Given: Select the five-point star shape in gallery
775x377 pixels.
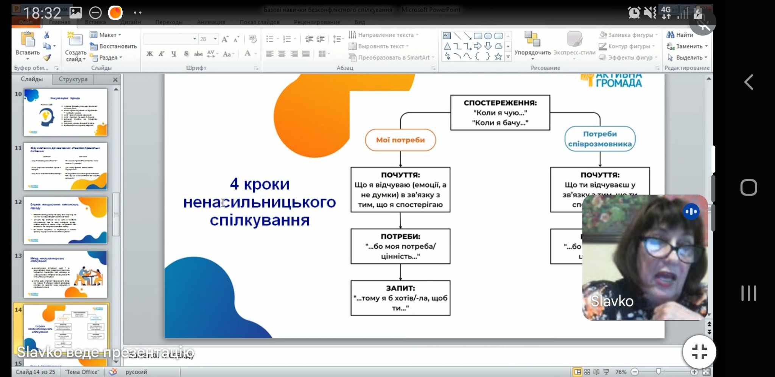Looking at the screenshot, I should point(498,57).
